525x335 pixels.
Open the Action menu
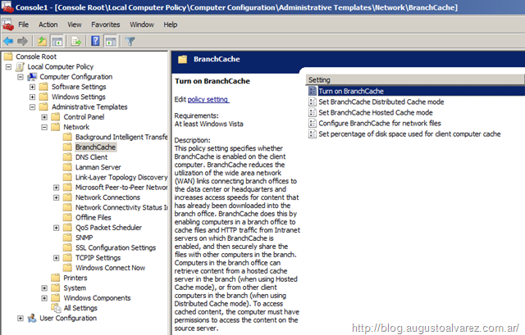tap(48, 25)
